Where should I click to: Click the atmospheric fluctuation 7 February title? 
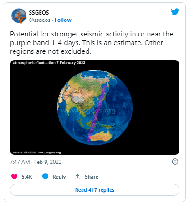tap(49, 63)
